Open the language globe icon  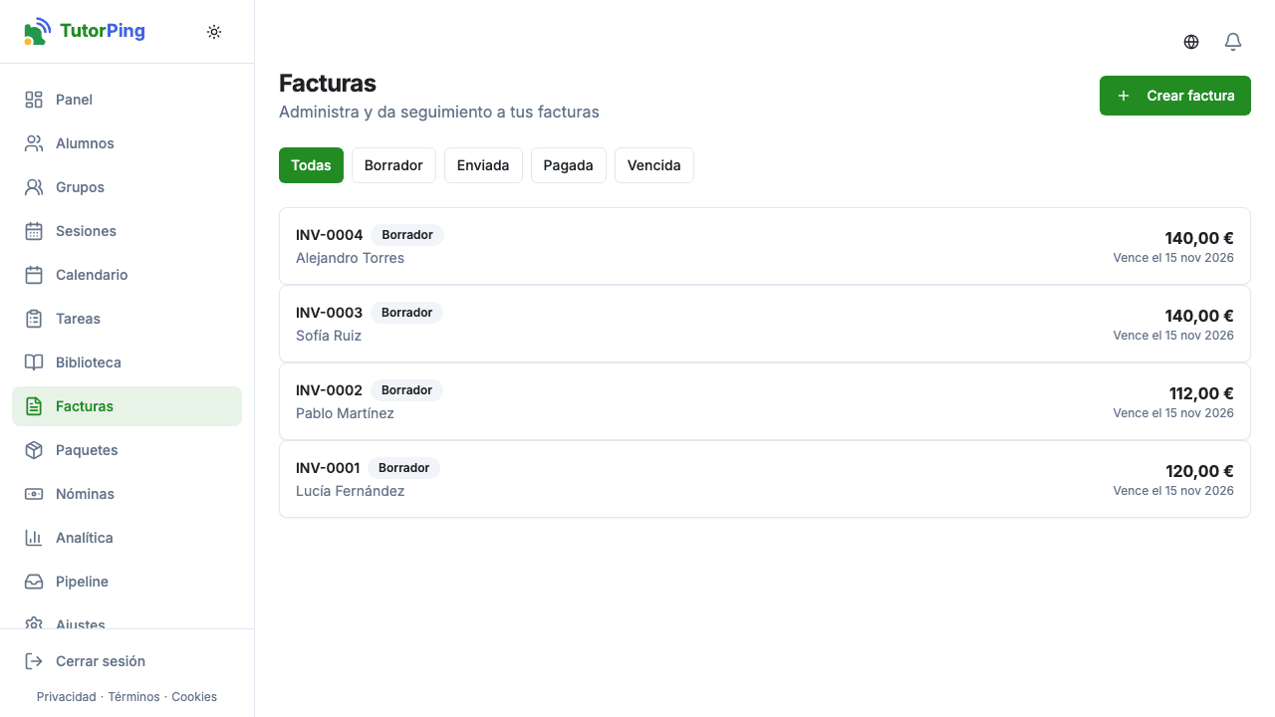point(1191,42)
